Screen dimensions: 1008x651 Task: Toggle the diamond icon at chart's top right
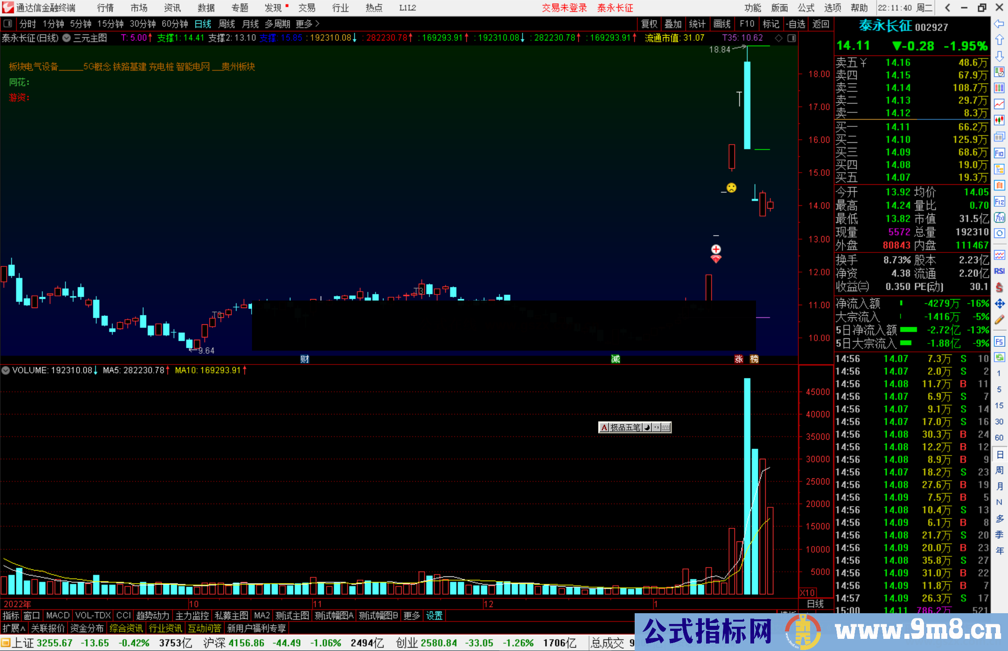click(778, 38)
